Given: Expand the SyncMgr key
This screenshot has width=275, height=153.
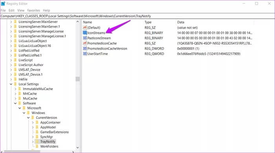Looking at the screenshot, I should pyautogui.click(x=33, y=137).
